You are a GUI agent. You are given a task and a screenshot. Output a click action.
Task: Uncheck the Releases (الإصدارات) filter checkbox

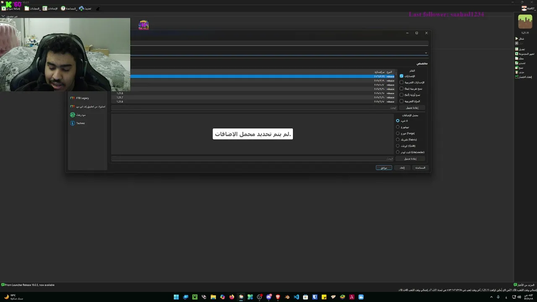coord(401,76)
